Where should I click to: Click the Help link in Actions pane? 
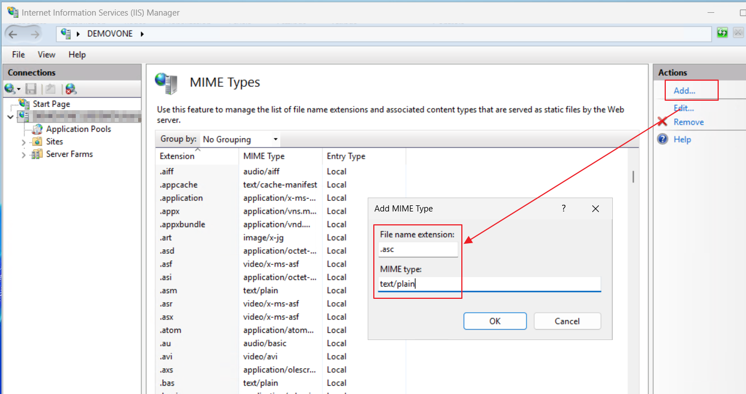click(682, 139)
